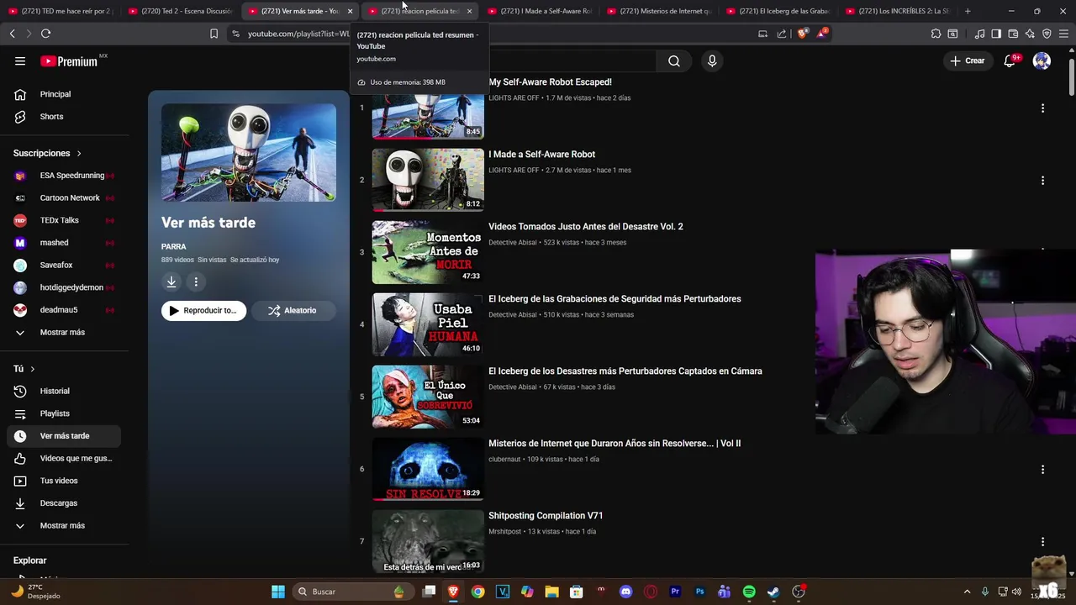Open Shitposting Compilation V71 title
Viewport: 1076px width, 605px height.
pos(546,516)
